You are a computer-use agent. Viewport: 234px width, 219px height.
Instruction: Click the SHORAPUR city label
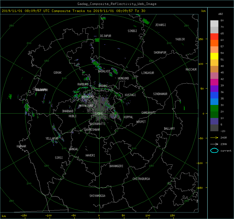(x=160, y=52)
